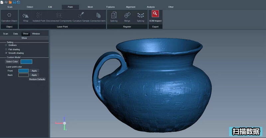This screenshot has width=266, height=138.
Task: Select the Wrap tool
Action: pos(26,15)
